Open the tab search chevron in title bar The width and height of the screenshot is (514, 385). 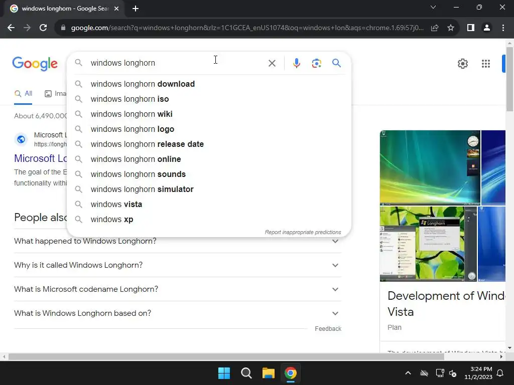coord(433,7)
